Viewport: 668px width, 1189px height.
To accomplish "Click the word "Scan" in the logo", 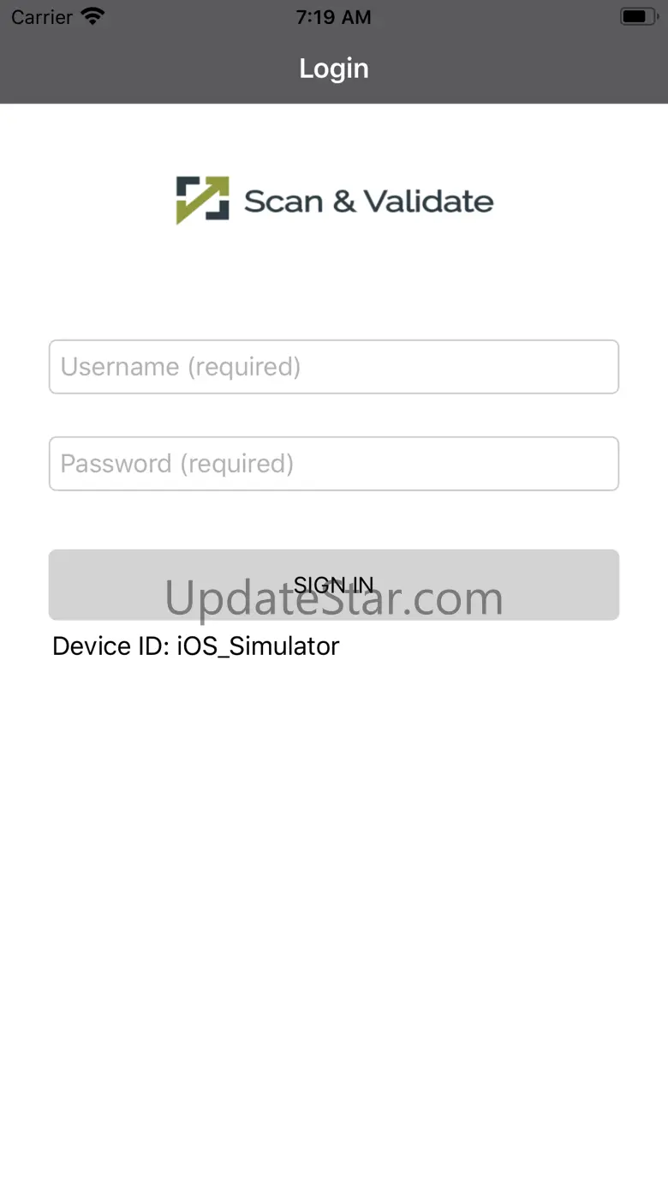I will pyautogui.click(x=283, y=202).
